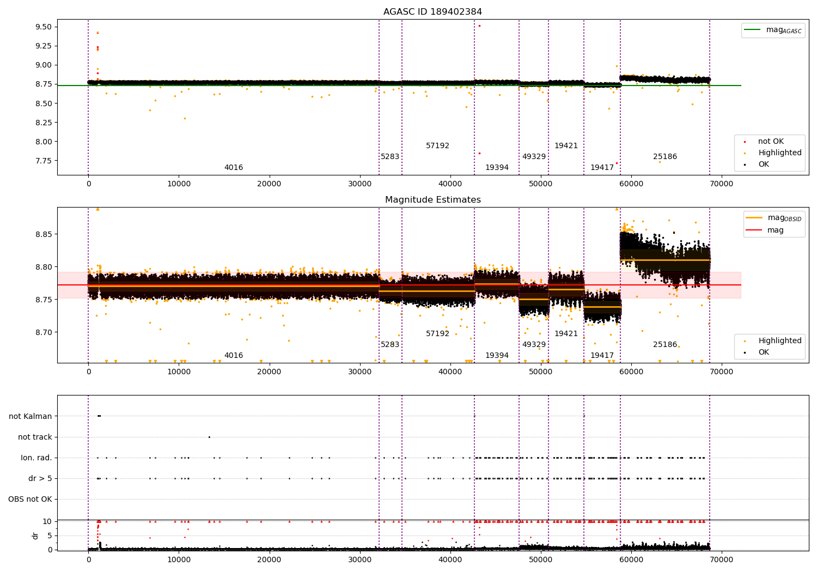This screenshot has width=817, height=572.
Task: Click 'Highlighted' legend entry in Magnitude Estimates plot
Action: (x=780, y=341)
